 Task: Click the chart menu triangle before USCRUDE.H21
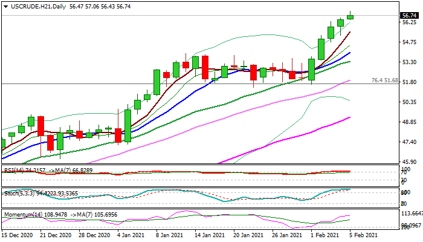[x=4, y=5]
